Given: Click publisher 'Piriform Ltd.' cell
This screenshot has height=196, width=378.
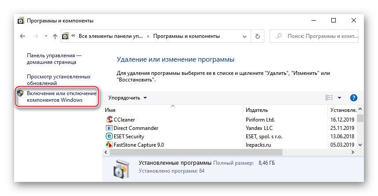Looking at the screenshot, I should [260, 119].
